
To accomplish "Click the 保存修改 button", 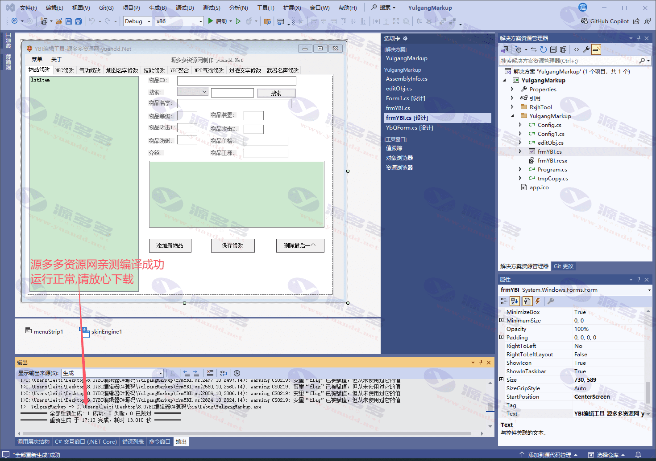I will [x=233, y=245].
